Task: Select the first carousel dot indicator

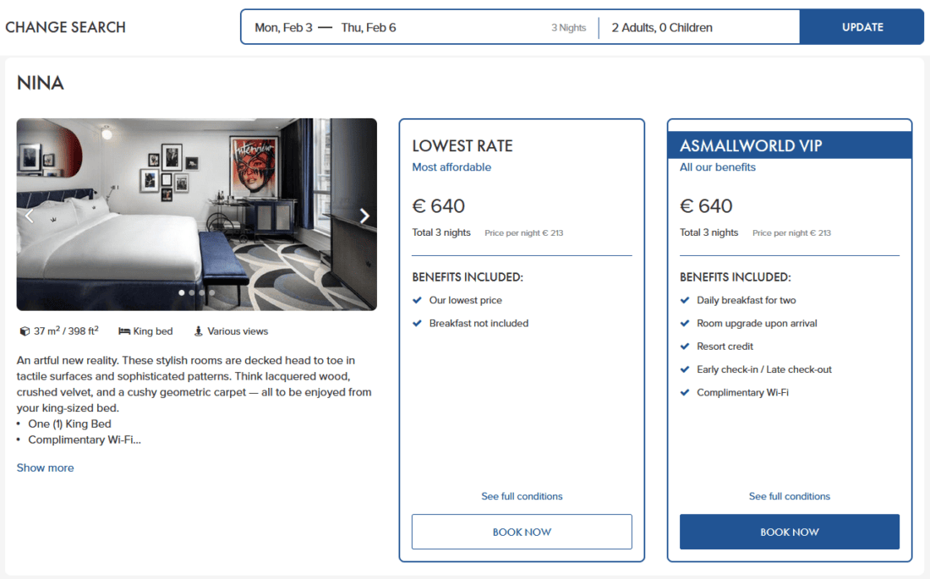Action: [182, 292]
